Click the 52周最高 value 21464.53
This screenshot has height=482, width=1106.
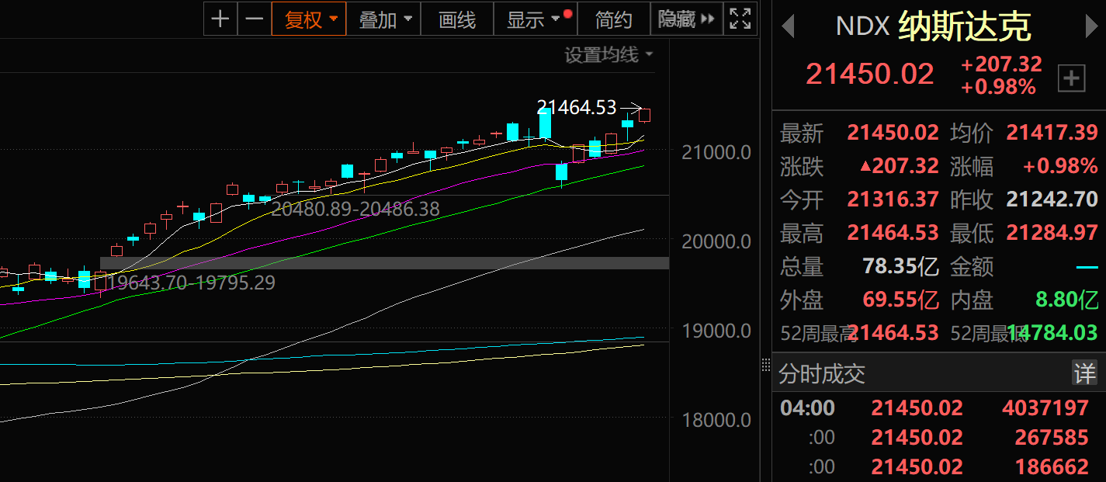(893, 333)
